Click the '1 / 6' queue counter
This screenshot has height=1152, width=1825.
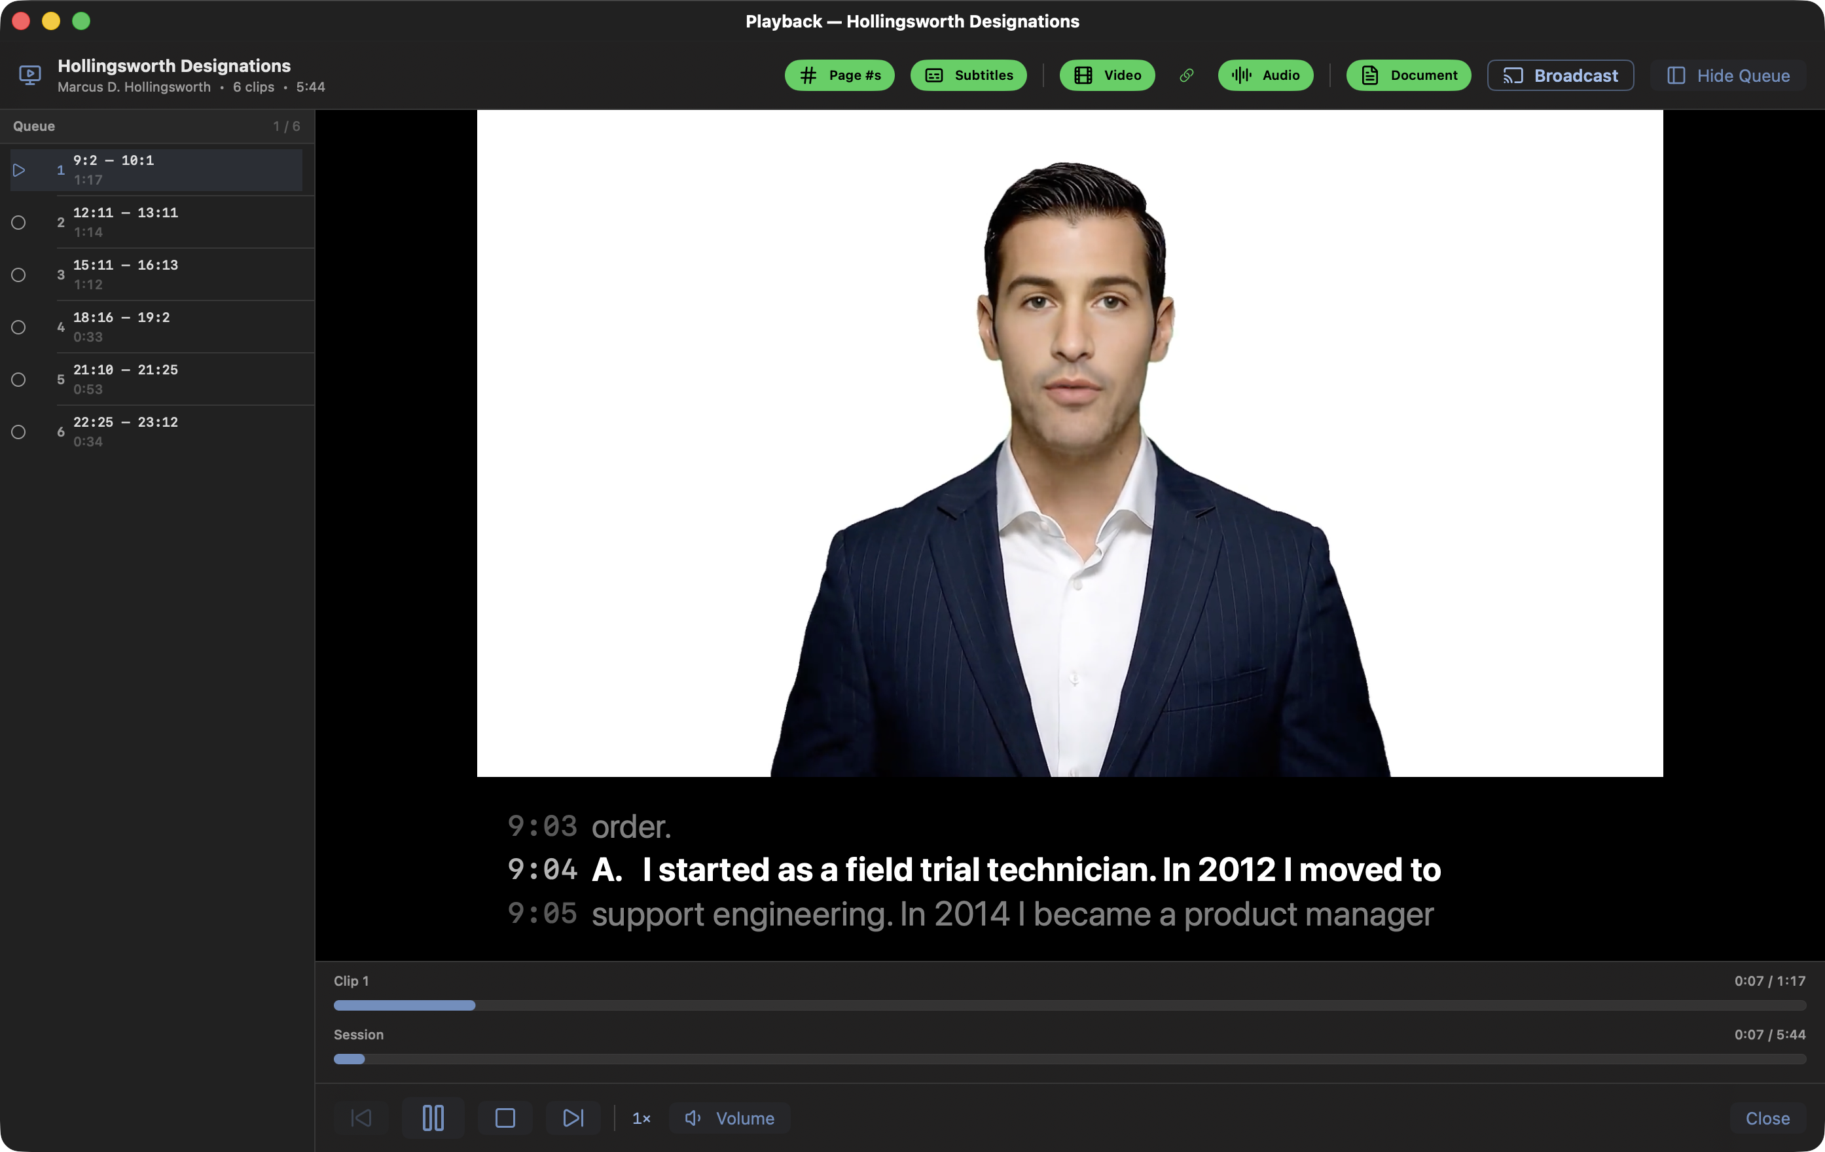(x=287, y=126)
